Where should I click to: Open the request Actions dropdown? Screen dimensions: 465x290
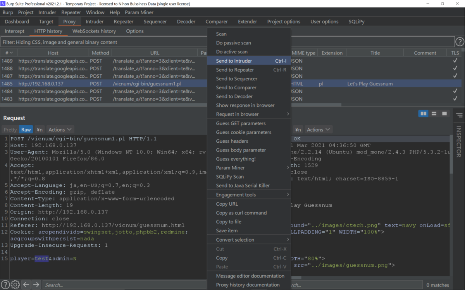point(60,130)
